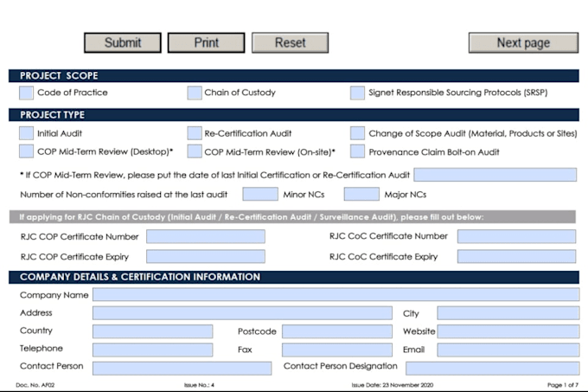Select the Initial Audit checkbox
This screenshot has width=588, height=392.
click(26, 133)
